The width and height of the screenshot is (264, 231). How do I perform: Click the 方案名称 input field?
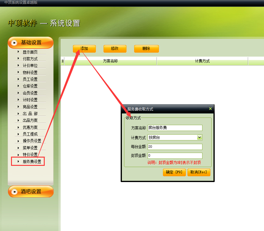coord(175,128)
